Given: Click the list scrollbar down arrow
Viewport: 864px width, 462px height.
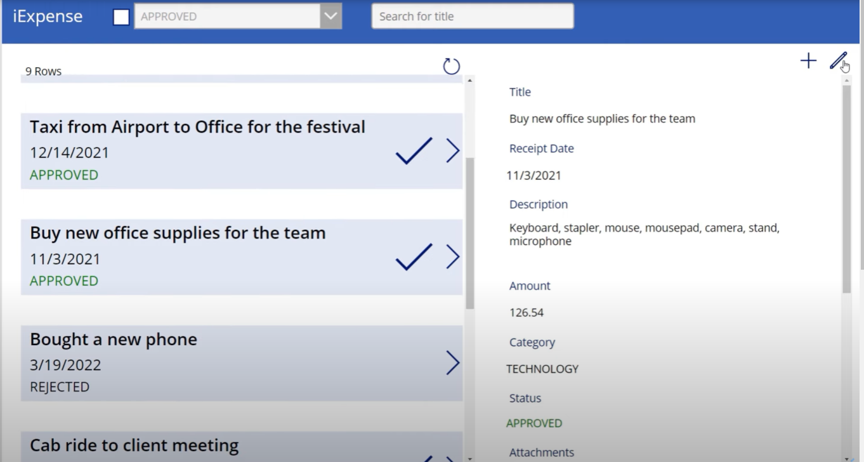Looking at the screenshot, I should [x=470, y=458].
